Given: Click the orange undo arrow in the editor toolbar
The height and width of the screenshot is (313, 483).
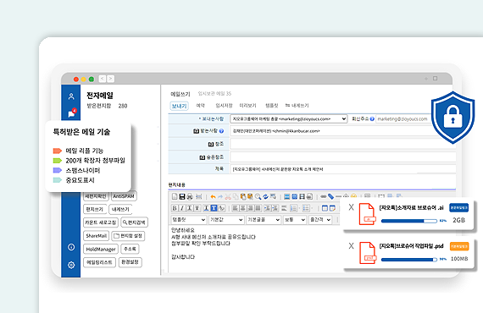Looking at the screenshot, I should coord(213,196).
